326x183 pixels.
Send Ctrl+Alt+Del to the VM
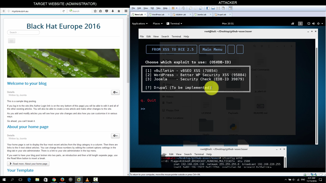pos(183,8)
